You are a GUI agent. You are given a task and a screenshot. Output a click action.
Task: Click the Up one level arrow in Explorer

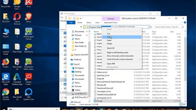(81, 27)
